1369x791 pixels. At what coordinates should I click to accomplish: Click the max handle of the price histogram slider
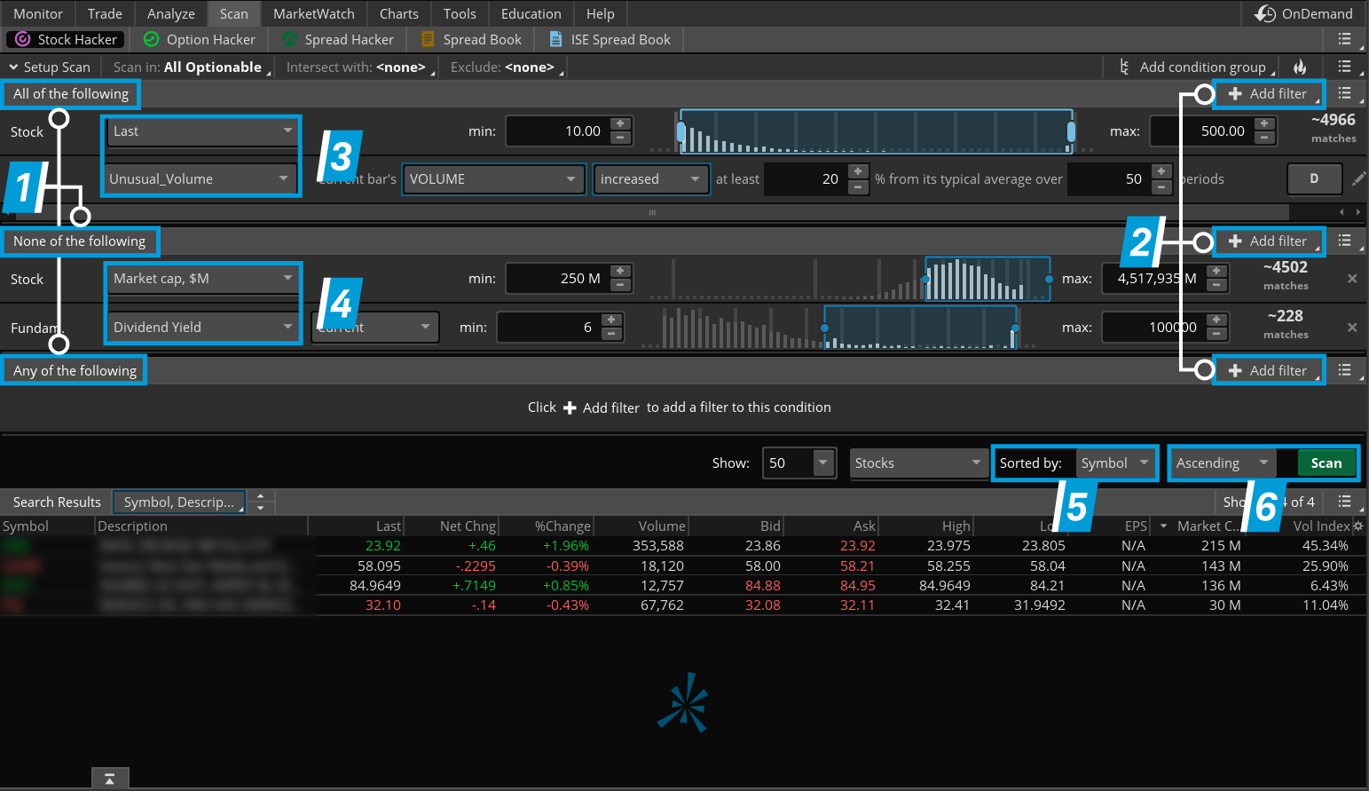1071,131
